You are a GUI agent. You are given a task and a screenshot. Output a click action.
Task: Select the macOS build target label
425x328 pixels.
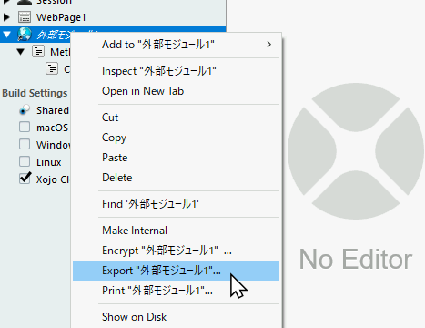click(53, 128)
